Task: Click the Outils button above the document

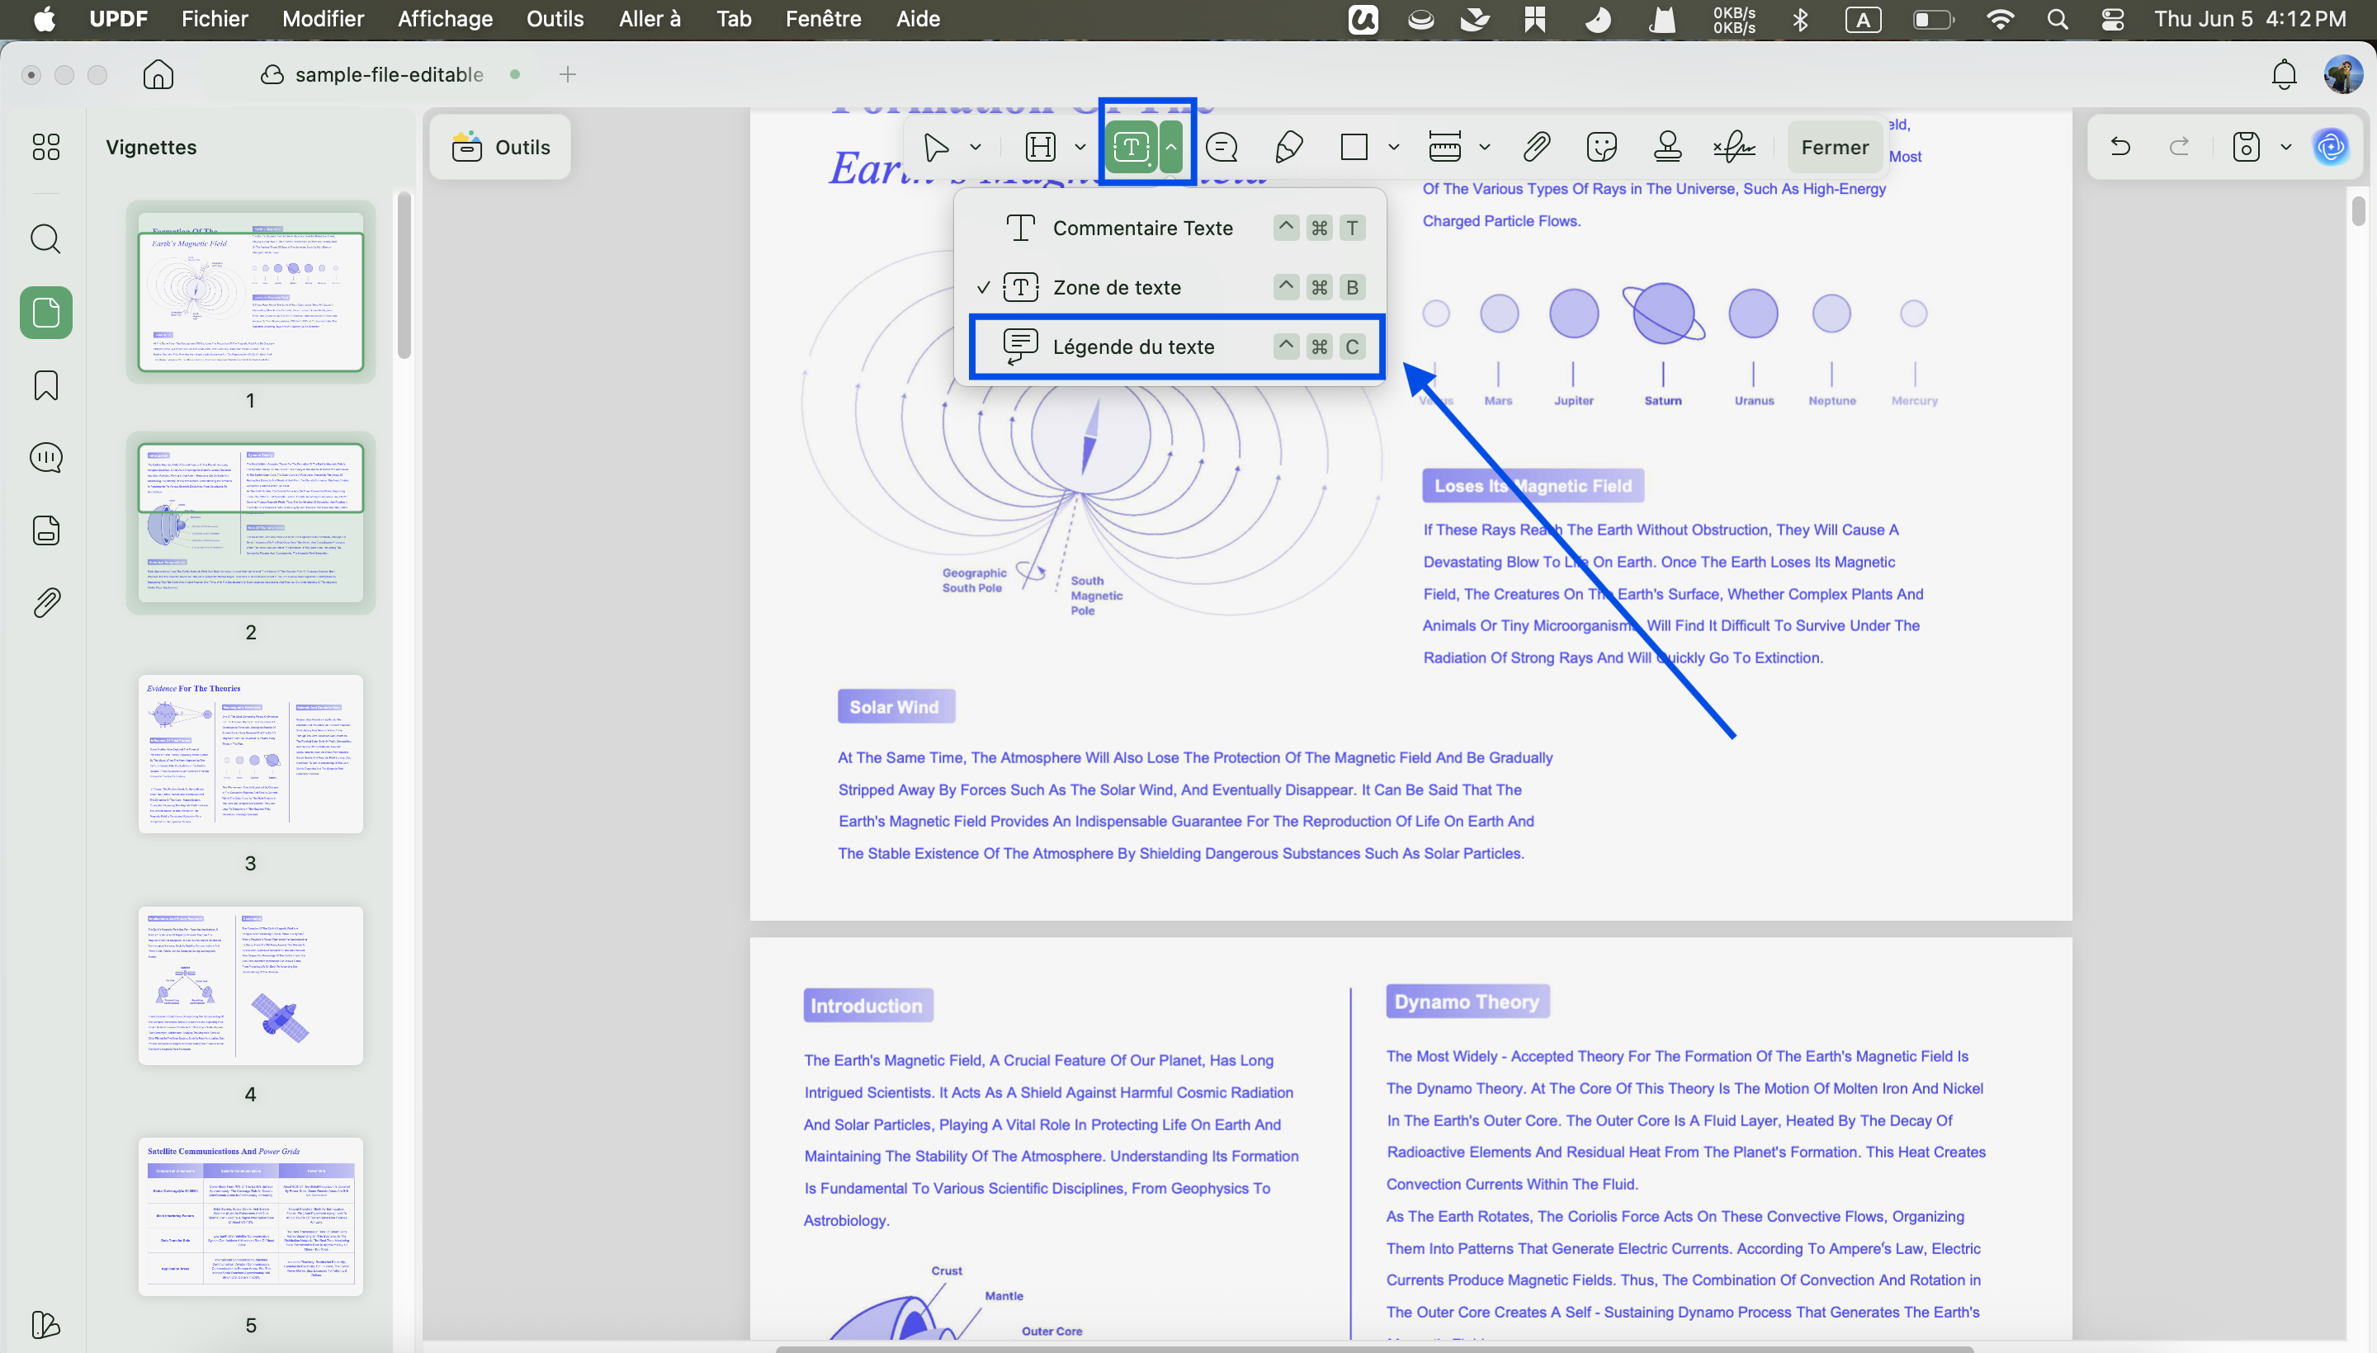Action: click(500, 147)
